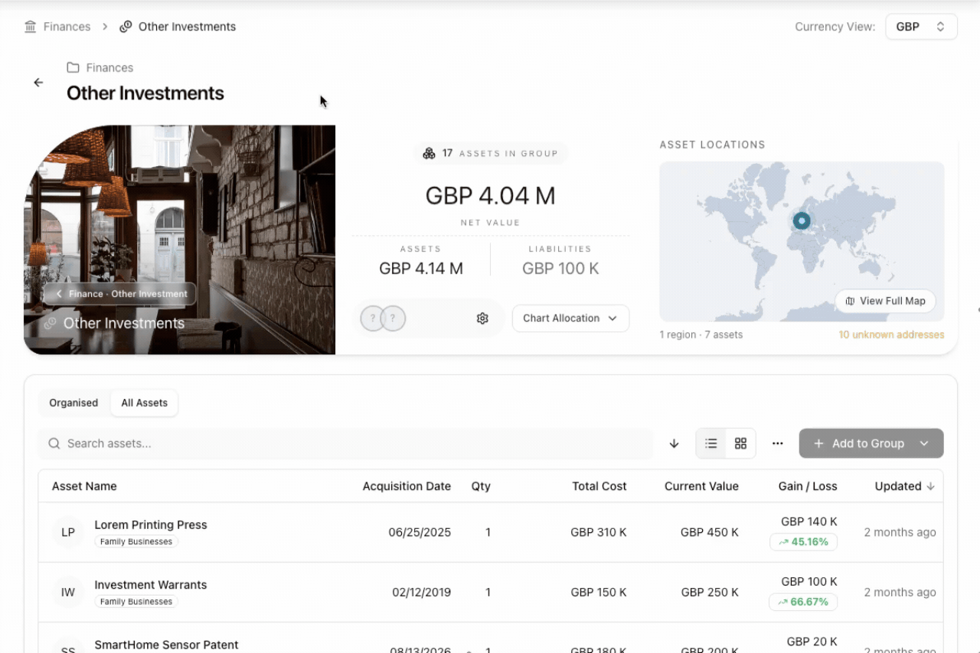Click the Updated column sort arrow
Viewport: 980px width, 653px height.
(930, 486)
